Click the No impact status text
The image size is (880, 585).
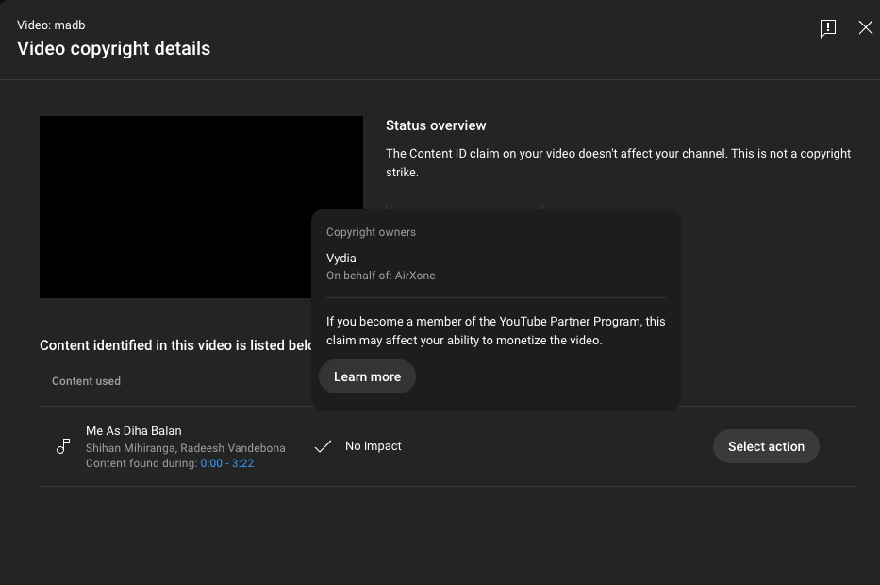[x=373, y=446]
